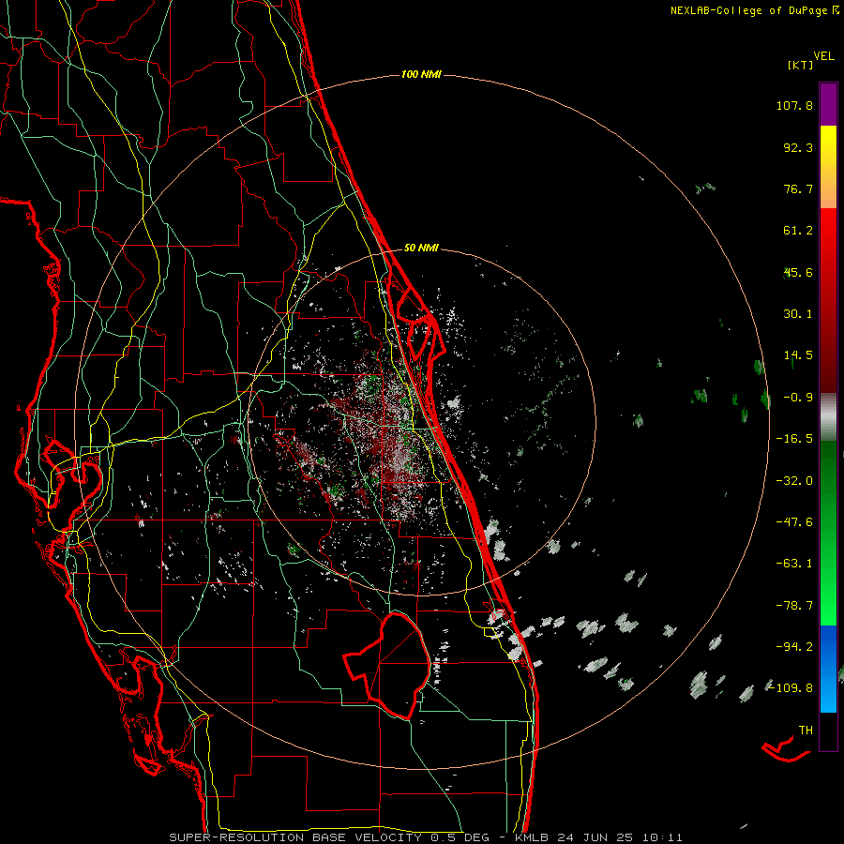Select the -0.9 scale value

(798, 398)
